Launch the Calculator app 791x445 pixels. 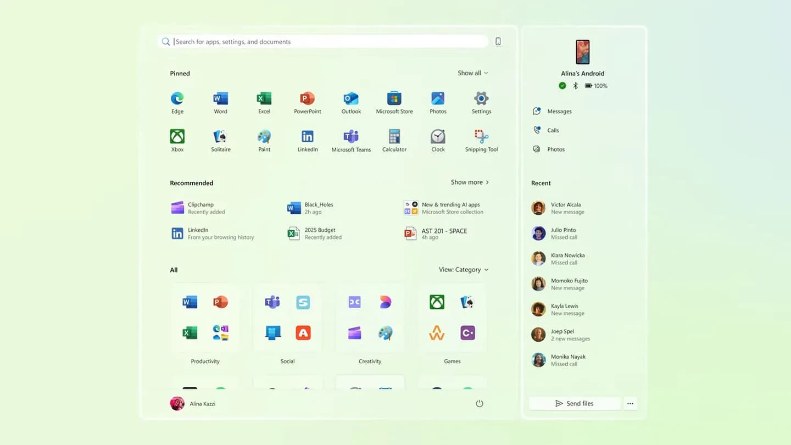pos(394,141)
